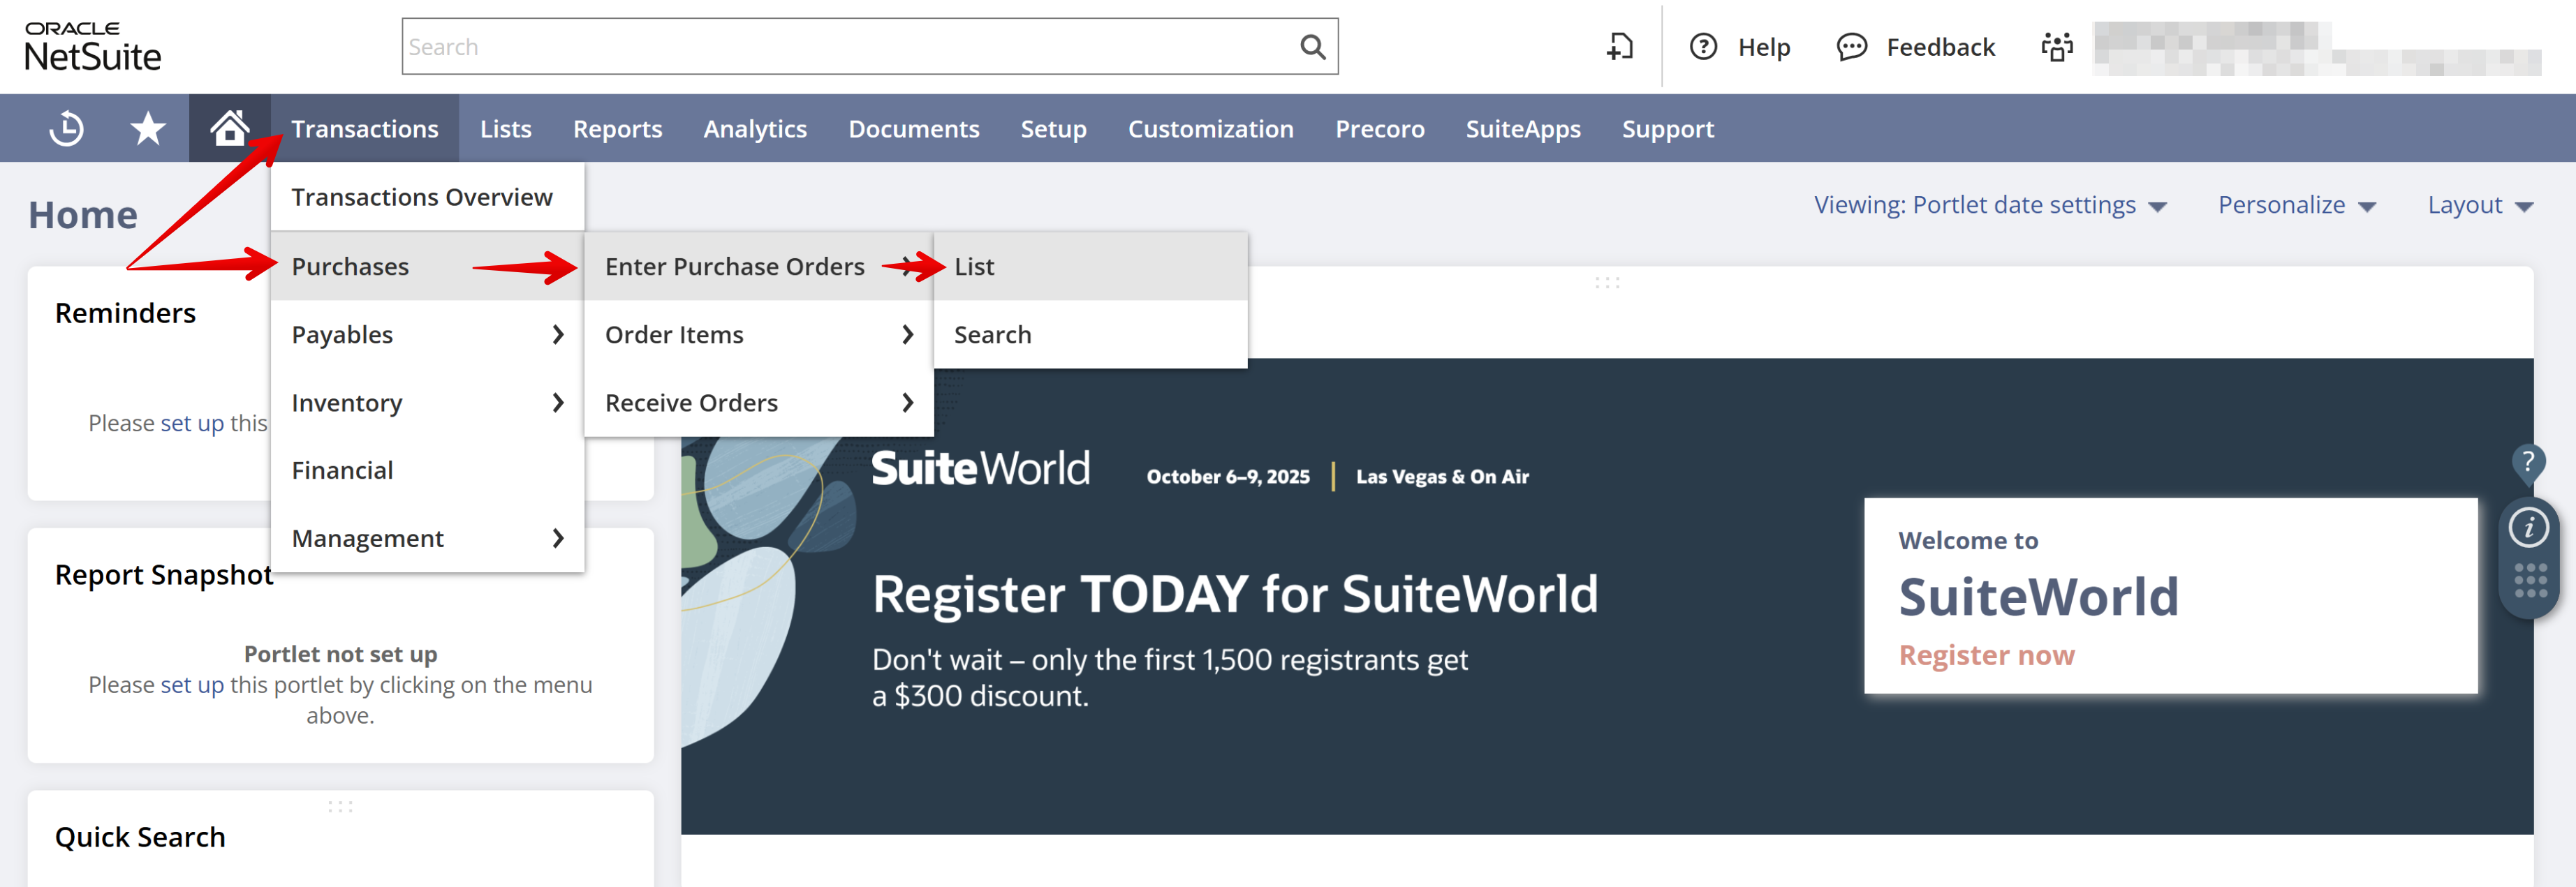Open the change roles people icon
2576x887 pixels.
(2057, 47)
